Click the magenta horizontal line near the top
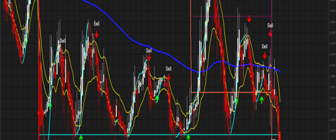This screenshot has height=140, width=336. point(224,17)
